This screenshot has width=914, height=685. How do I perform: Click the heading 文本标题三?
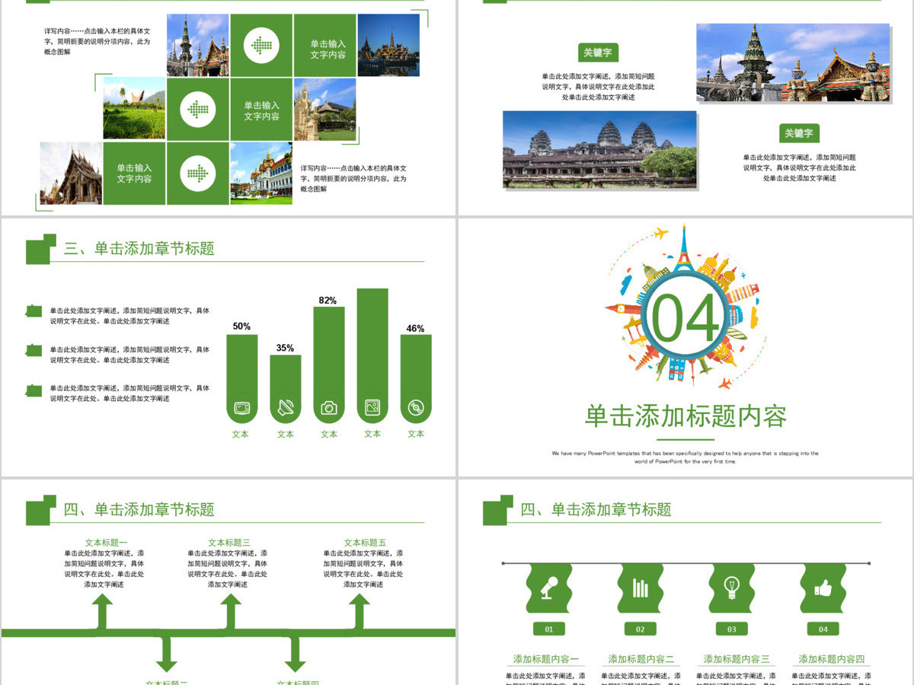(x=229, y=543)
